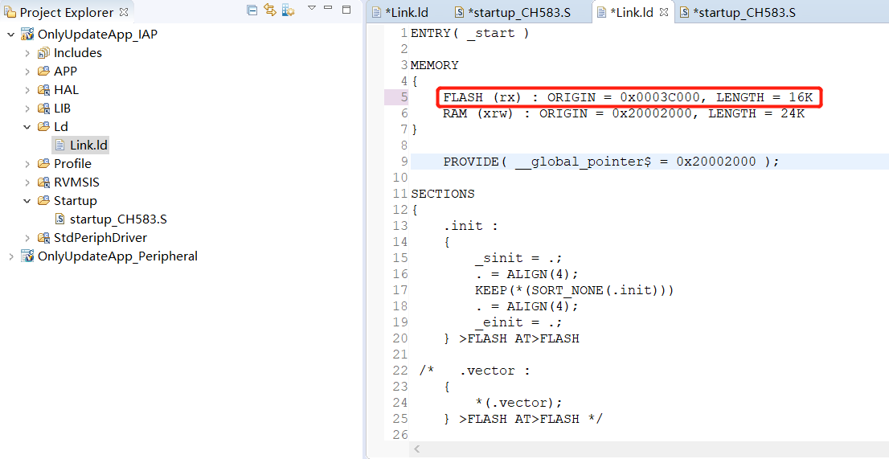Click the RVMSIS folder icon
The width and height of the screenshot is (889, 459).
click(x=43, y=182)
